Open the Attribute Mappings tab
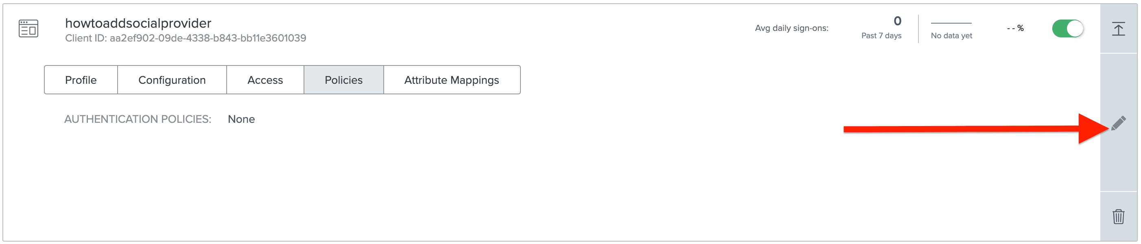Image resolution: width=1141 pixels, height=244 pixels. coord(451,80)
